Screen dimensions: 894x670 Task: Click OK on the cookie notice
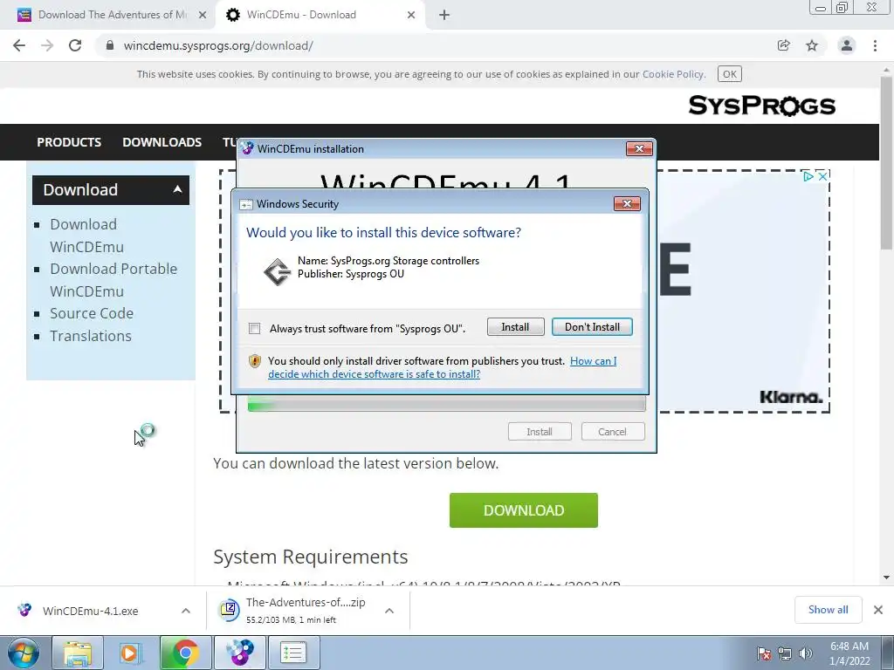click(x=729, y=74)
